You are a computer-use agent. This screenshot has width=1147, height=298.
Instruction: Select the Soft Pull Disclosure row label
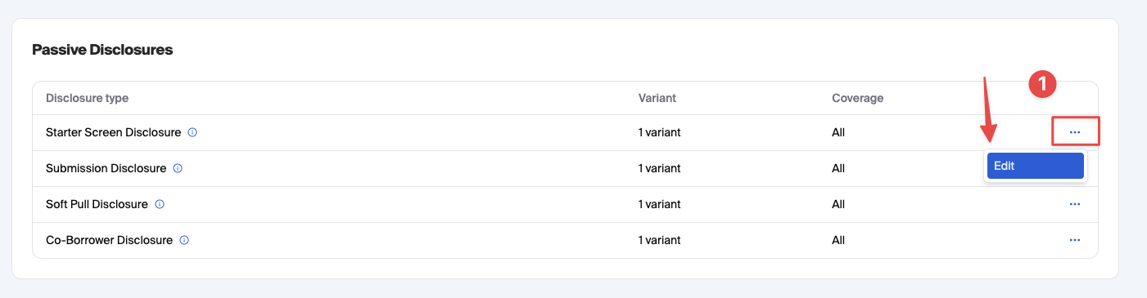pyautogui.click(x=97, y=204)
